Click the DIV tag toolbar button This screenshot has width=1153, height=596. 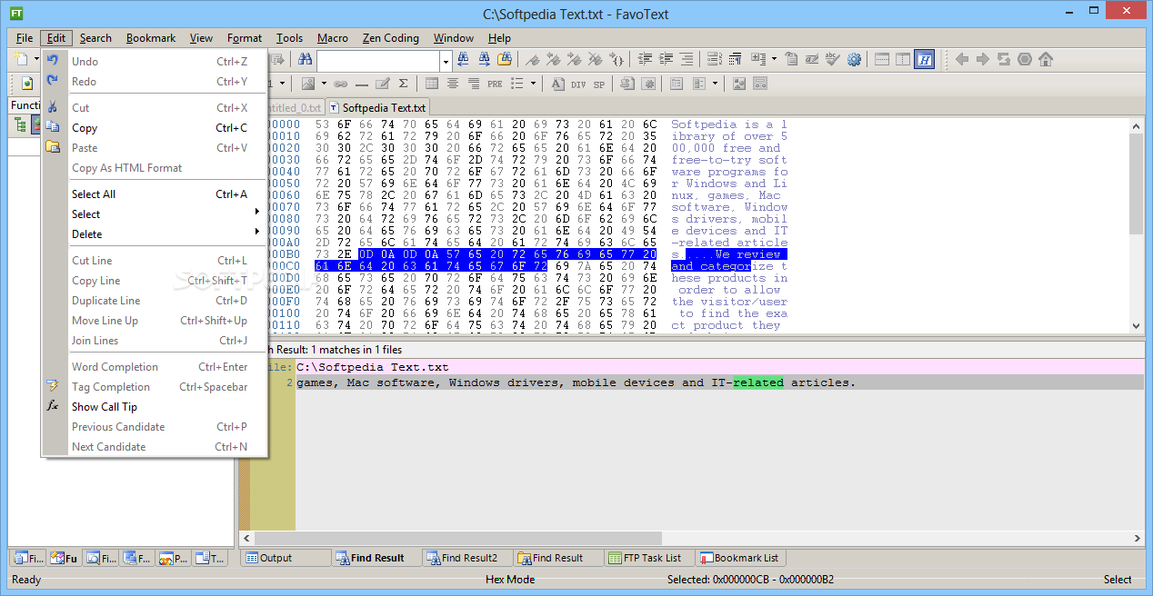(578, 84)
